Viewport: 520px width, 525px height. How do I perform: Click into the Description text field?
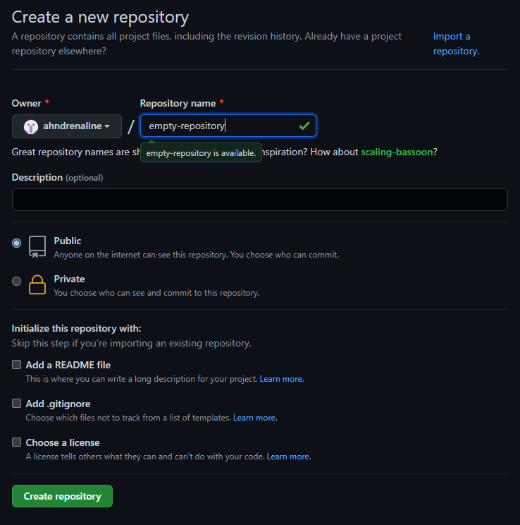260,200
